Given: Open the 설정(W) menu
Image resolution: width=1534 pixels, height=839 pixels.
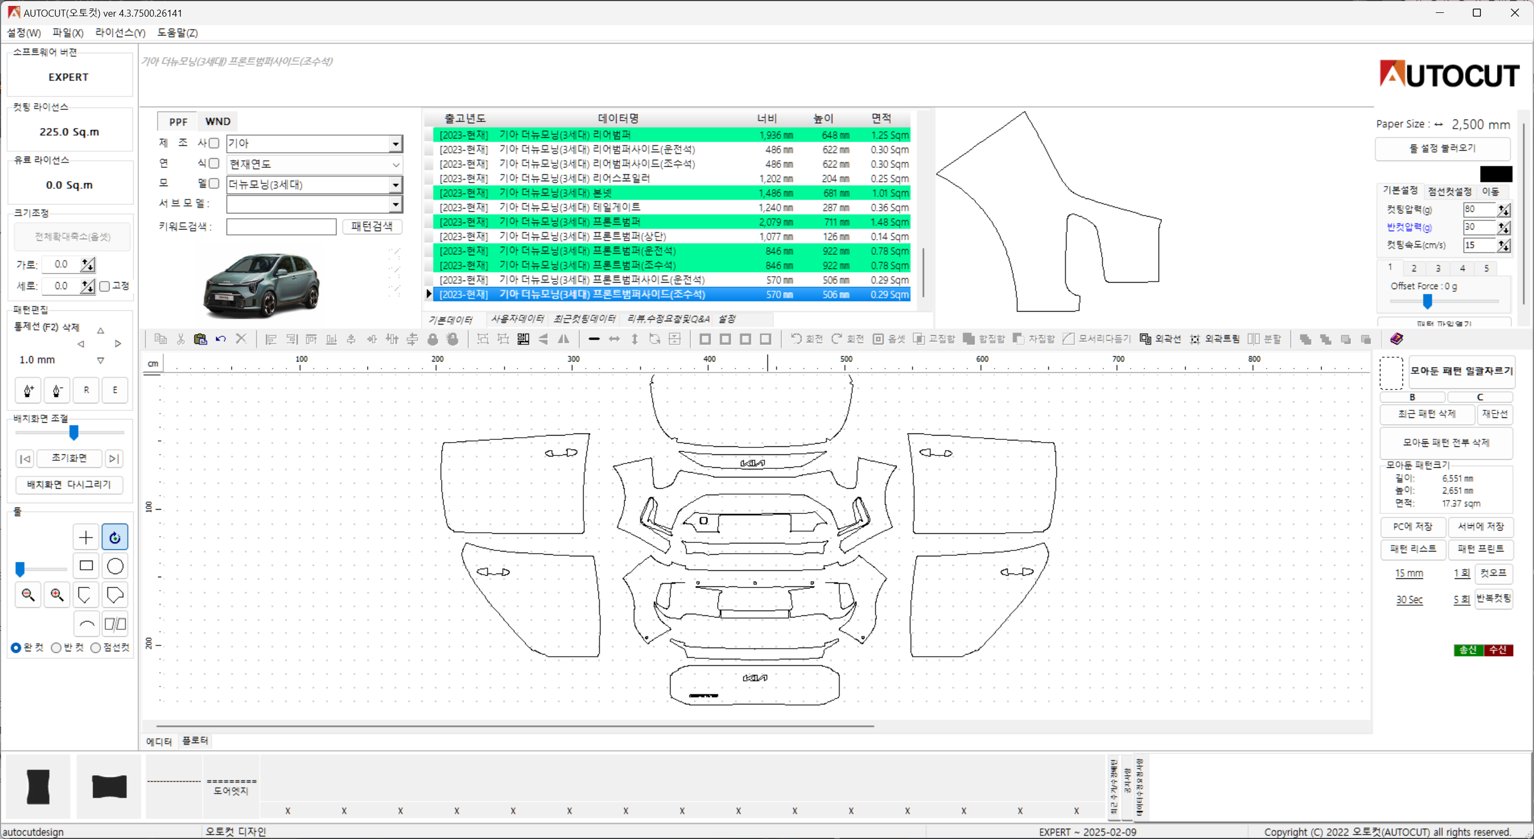Looking at the screenshot, I should [24, 33].
